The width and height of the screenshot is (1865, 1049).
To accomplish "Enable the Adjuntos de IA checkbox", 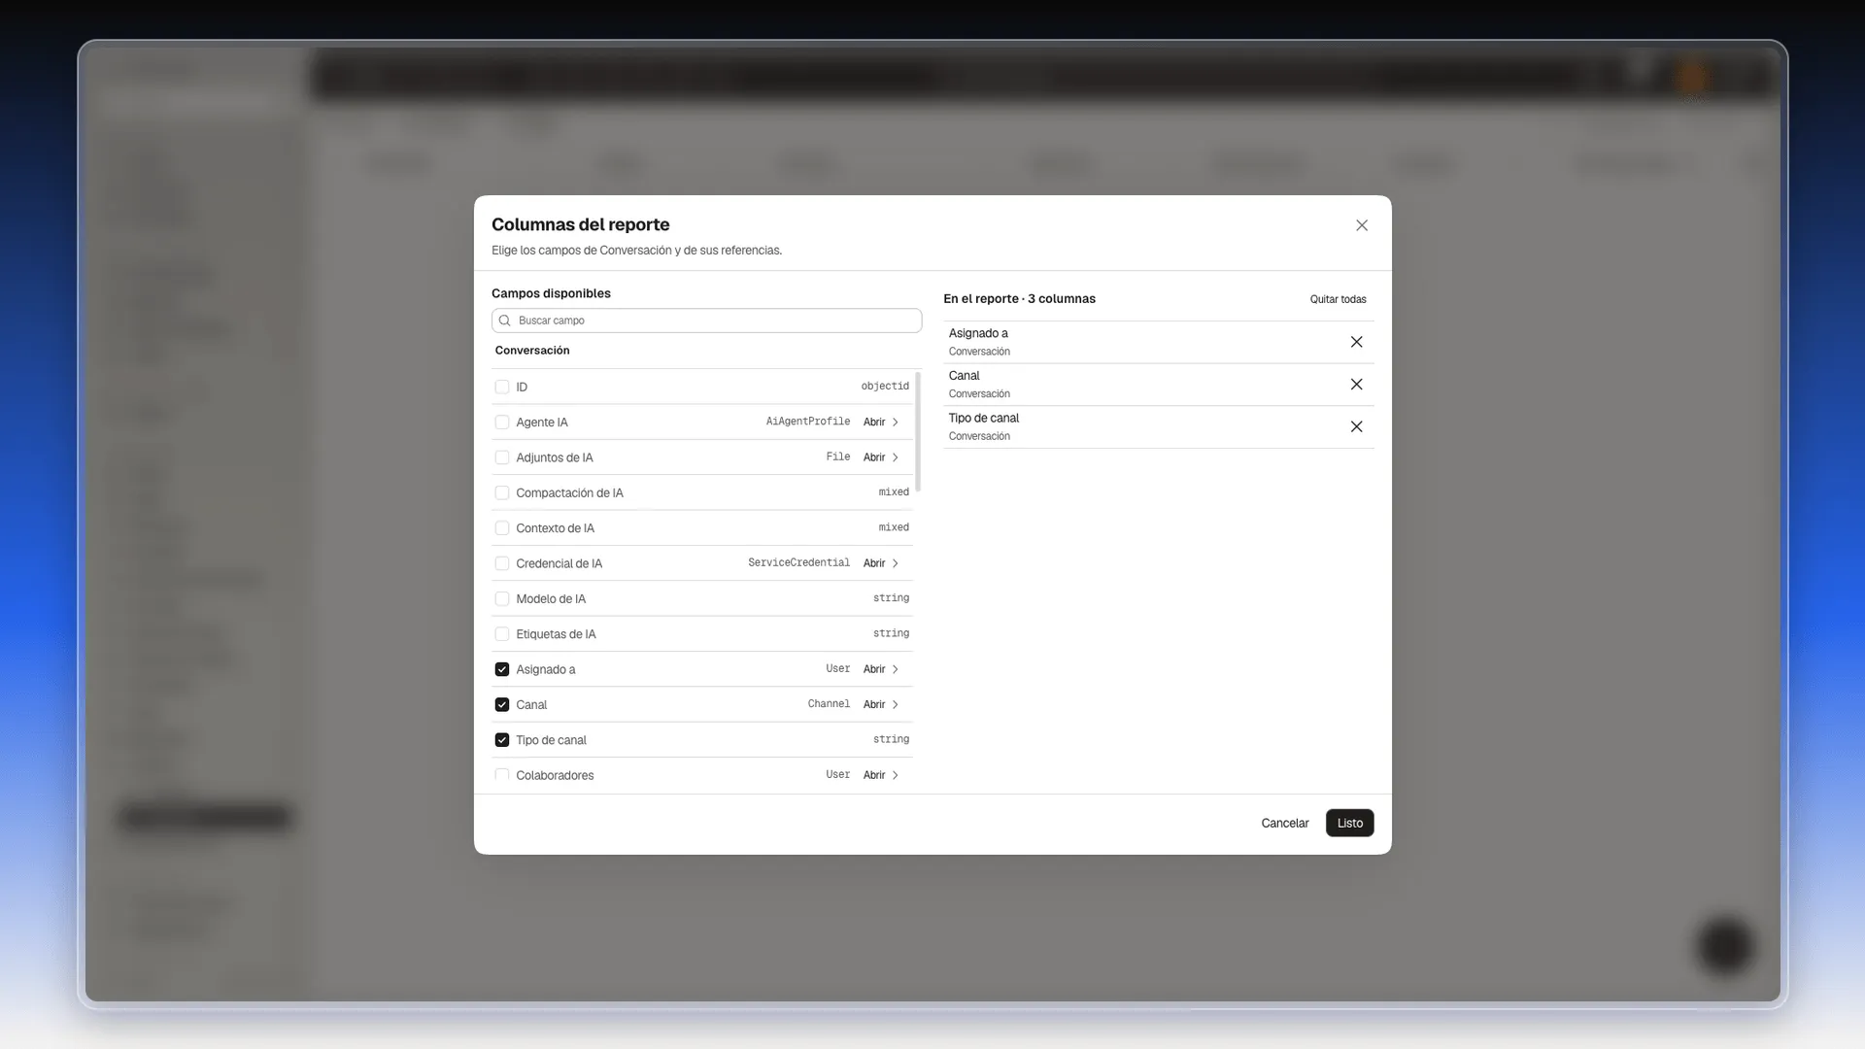I will point(502,457).
